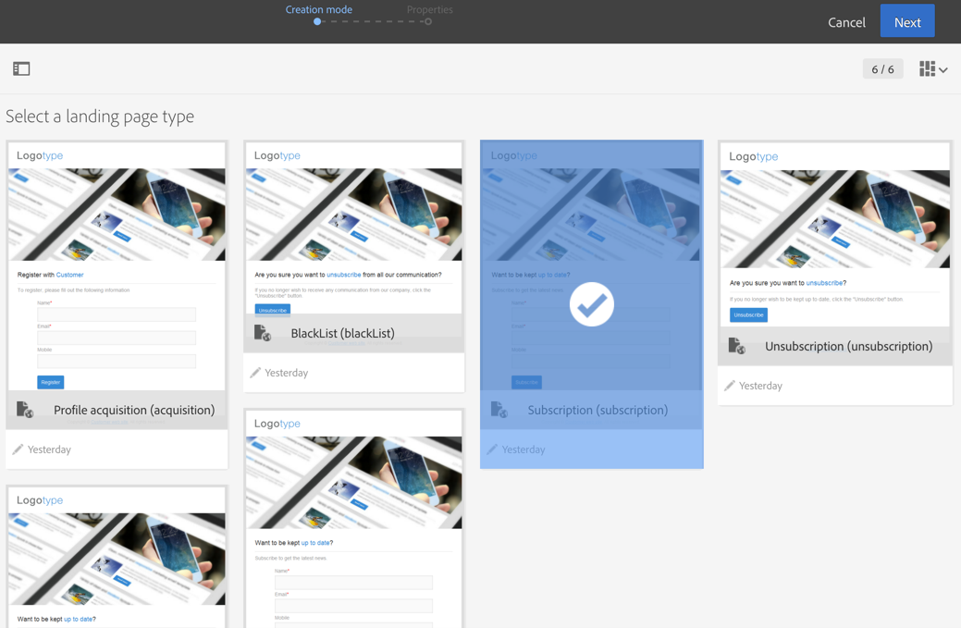Click Email field in Profile acquisition preview
This screenshot has height=628, width=961.
pos(117,338)
